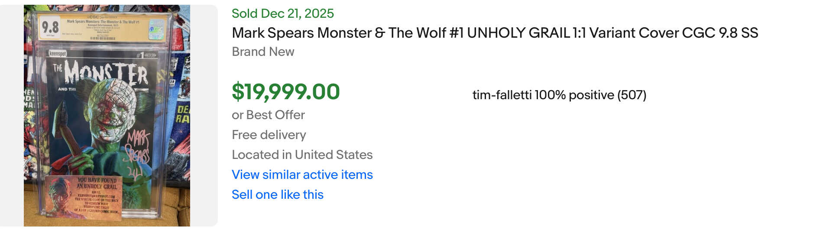Click the seller name tim-falletti
813x233 pixels.
(x=502, y=95)
